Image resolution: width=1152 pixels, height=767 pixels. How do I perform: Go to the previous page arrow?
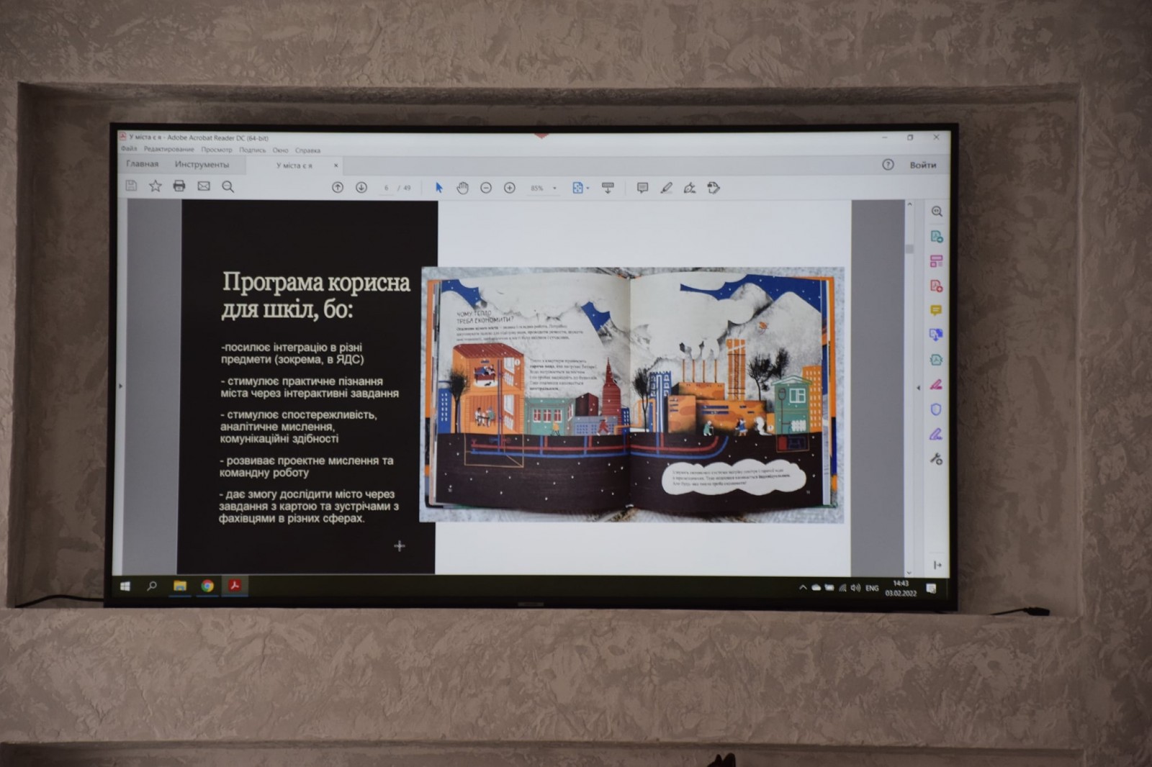338,187
